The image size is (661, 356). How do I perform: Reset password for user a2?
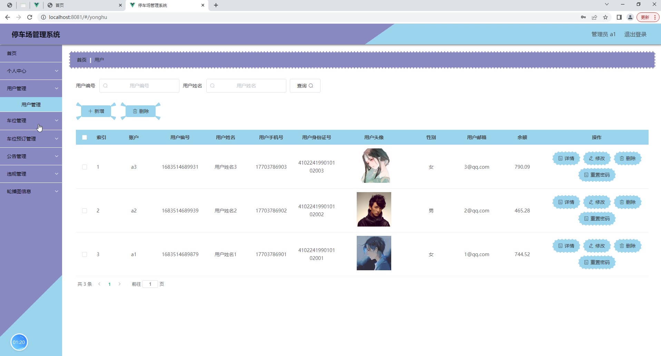pyautogui.click(x=597, y=219)
